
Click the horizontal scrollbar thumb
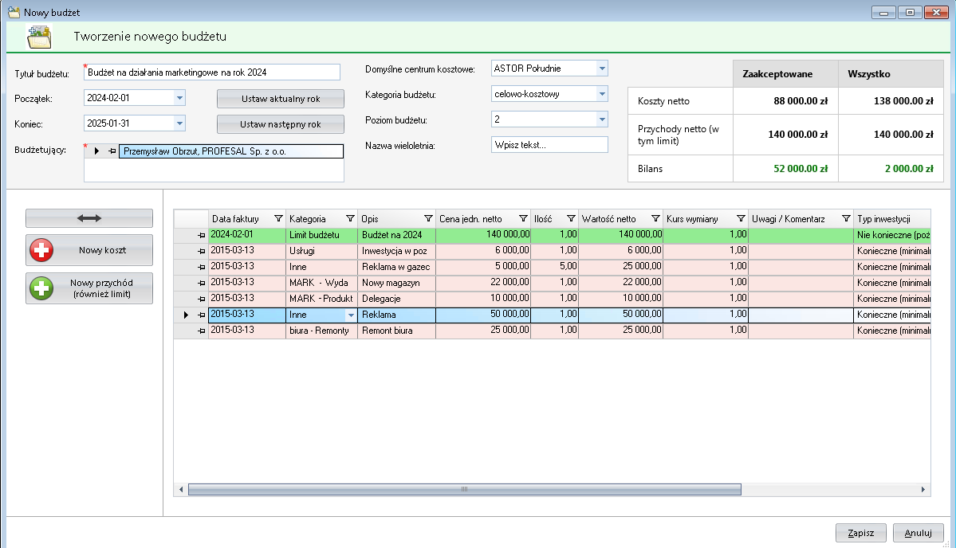coord(465,490)
